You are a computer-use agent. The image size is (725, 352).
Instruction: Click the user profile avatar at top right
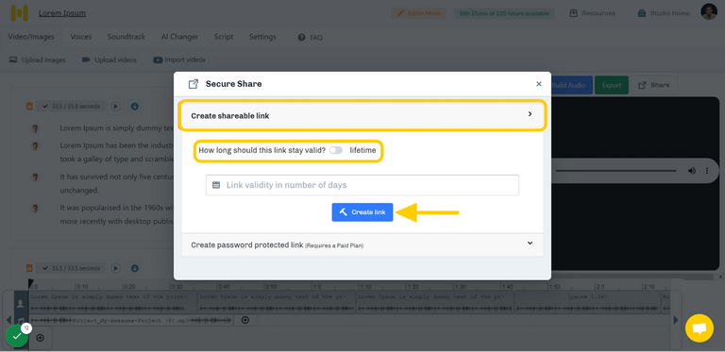(709, 12)
